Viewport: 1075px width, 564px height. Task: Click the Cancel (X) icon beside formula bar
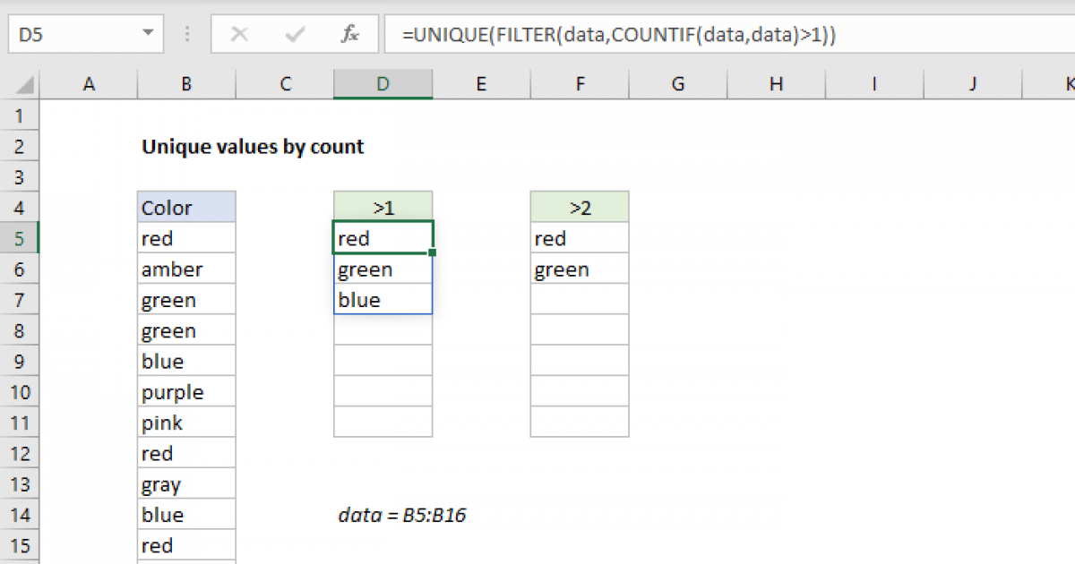click(239, 34)
